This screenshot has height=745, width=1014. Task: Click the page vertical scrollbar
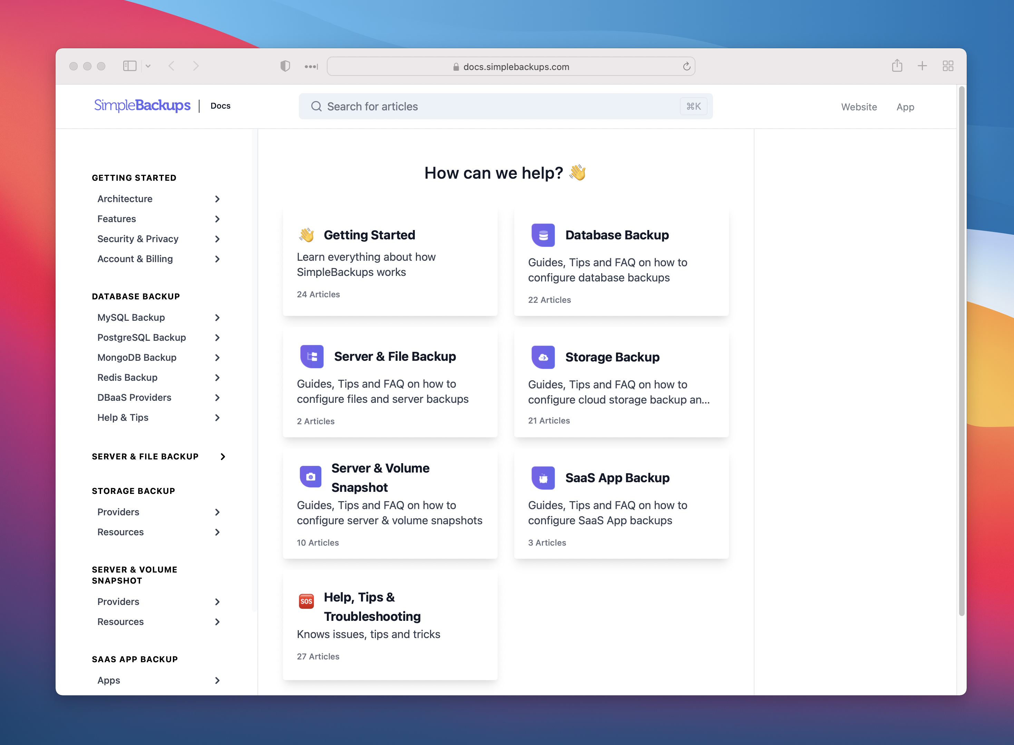click(961, 352)
